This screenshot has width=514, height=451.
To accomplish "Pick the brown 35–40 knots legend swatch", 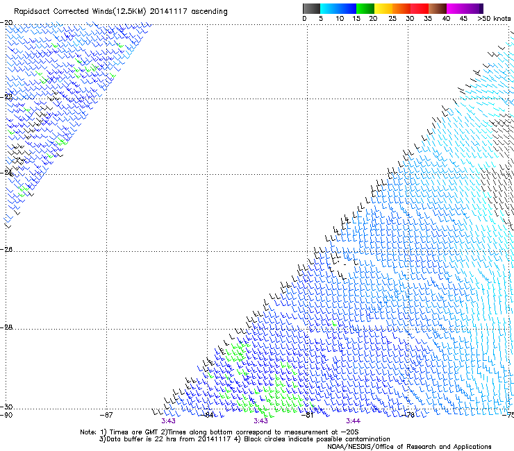I will pos(438,8).
